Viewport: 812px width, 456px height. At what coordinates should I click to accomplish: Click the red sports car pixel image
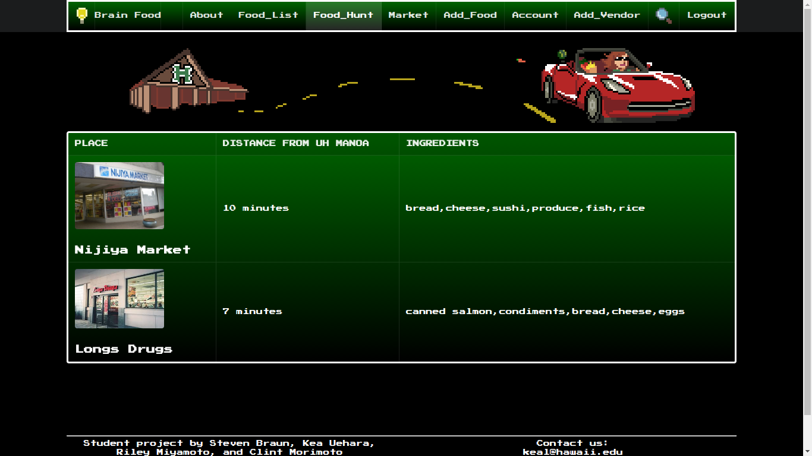click(x=618, y=85)
